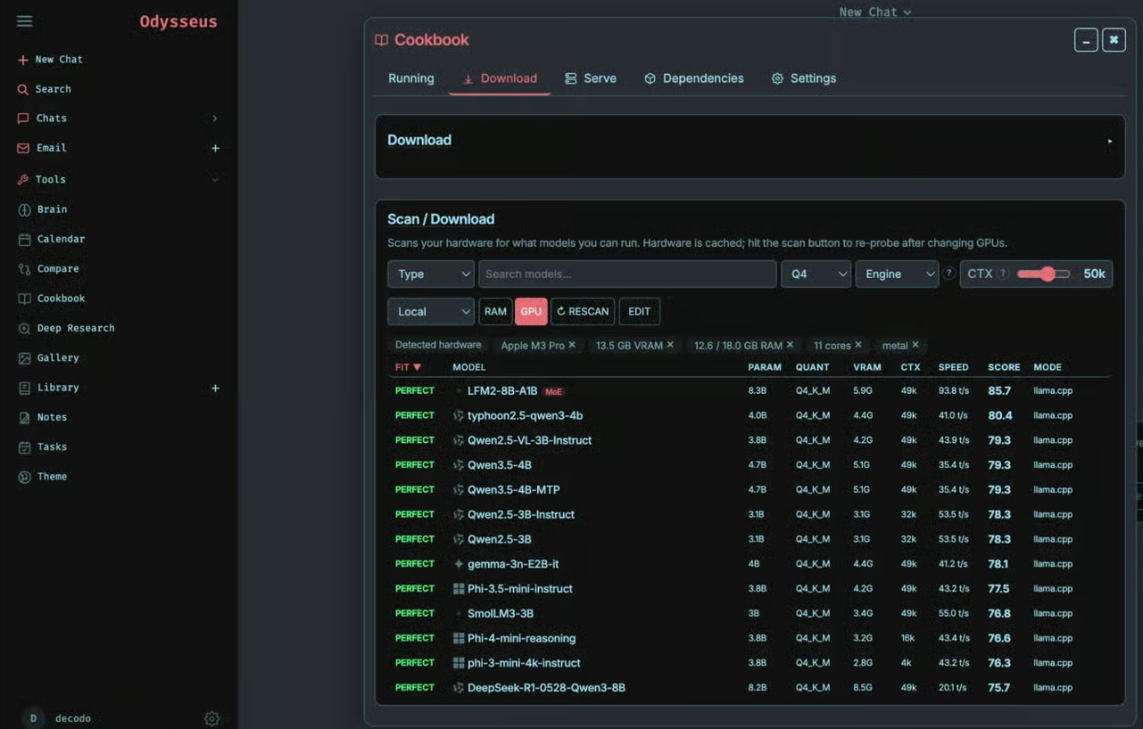Click the New Chat plus icon
Image resolution: width=1143 pixels, height=729 pixels.
point(22,60)
